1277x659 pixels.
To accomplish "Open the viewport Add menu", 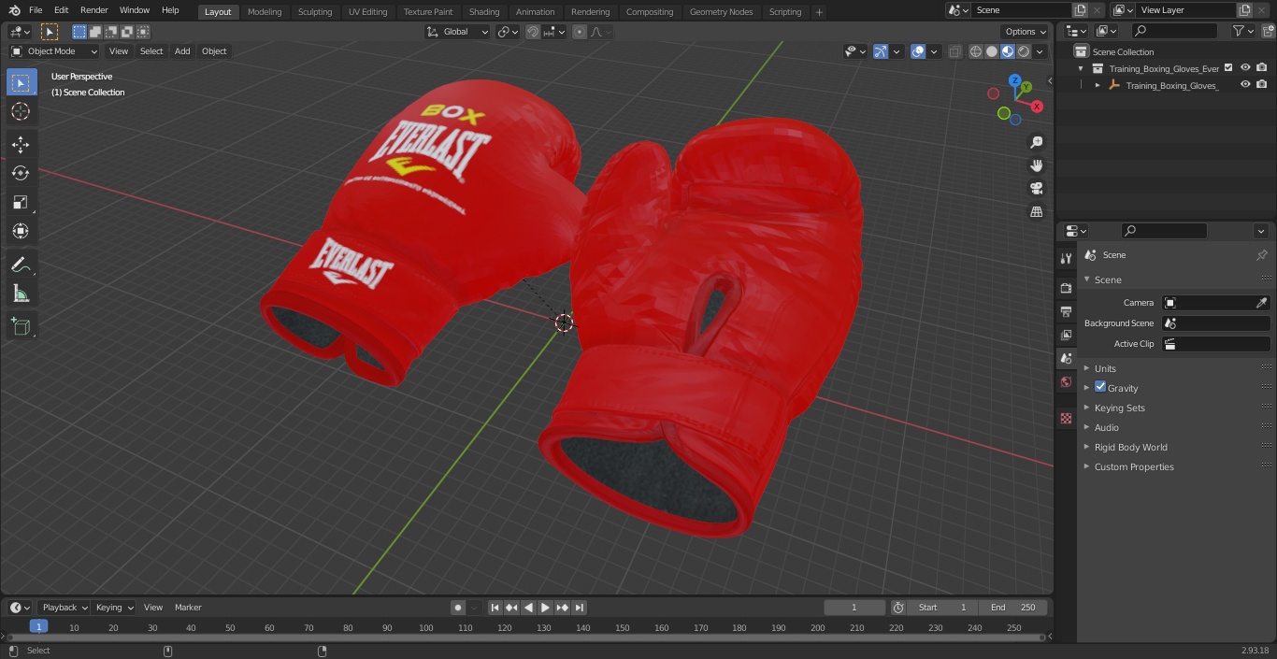I will click(182, 51).
